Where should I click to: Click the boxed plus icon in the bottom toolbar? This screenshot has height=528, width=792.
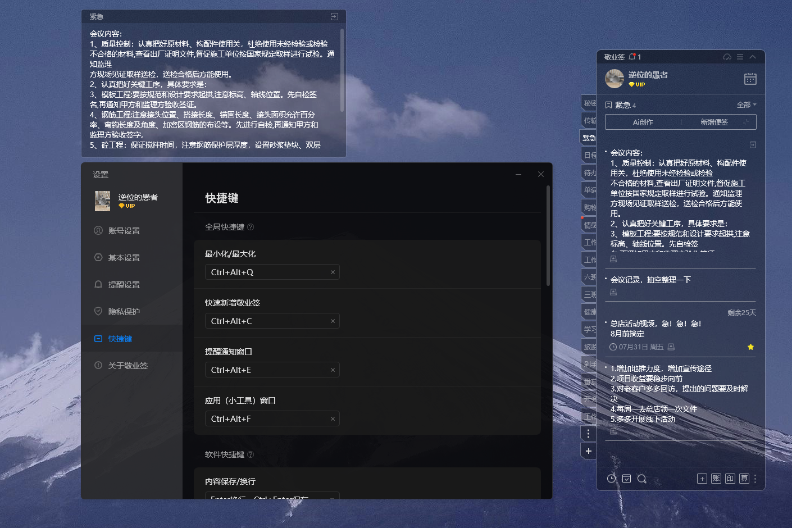pyautogui.click(x=702, y=479)
